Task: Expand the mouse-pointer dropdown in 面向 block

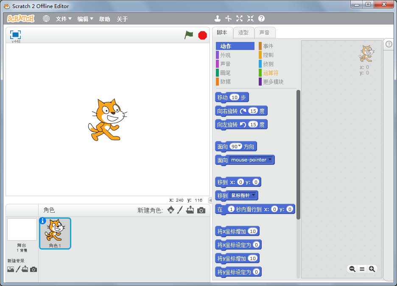Action: point(270,160)
